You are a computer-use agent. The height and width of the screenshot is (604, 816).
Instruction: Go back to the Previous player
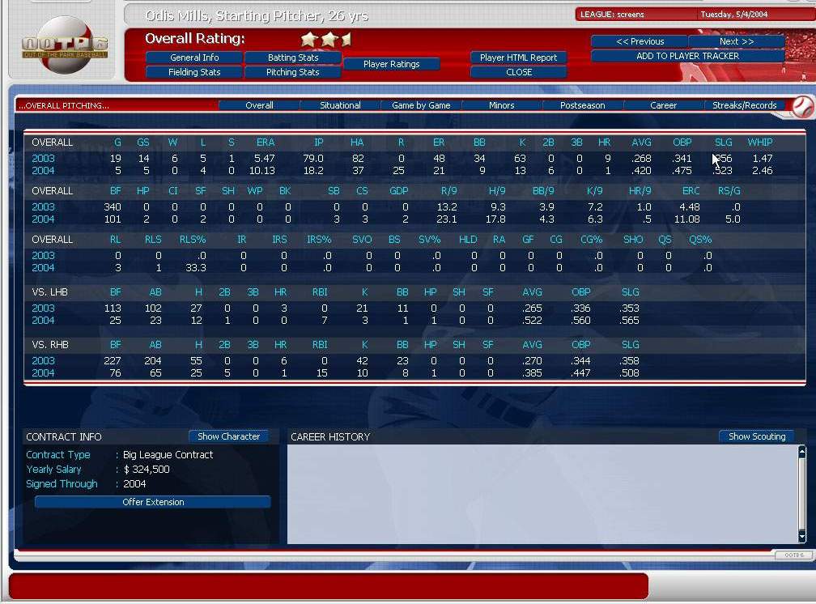640,41
